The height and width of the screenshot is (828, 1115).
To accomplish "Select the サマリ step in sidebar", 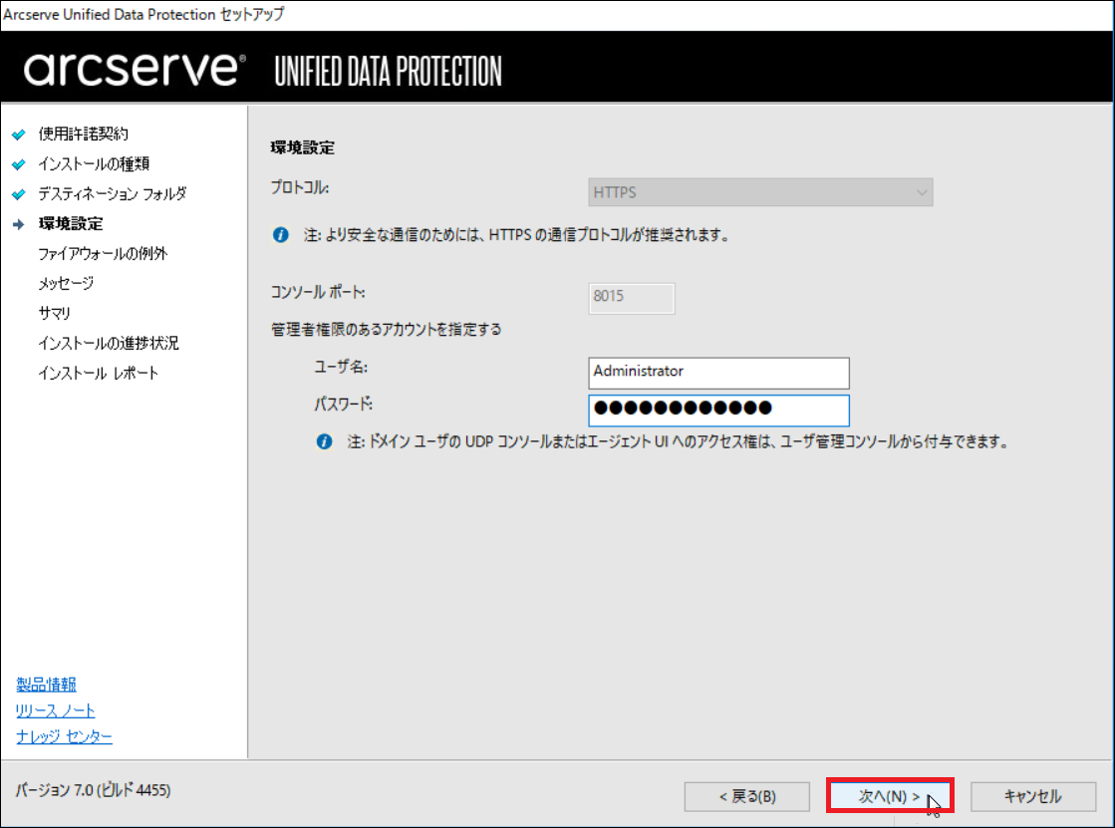I will tap(54, 313).
